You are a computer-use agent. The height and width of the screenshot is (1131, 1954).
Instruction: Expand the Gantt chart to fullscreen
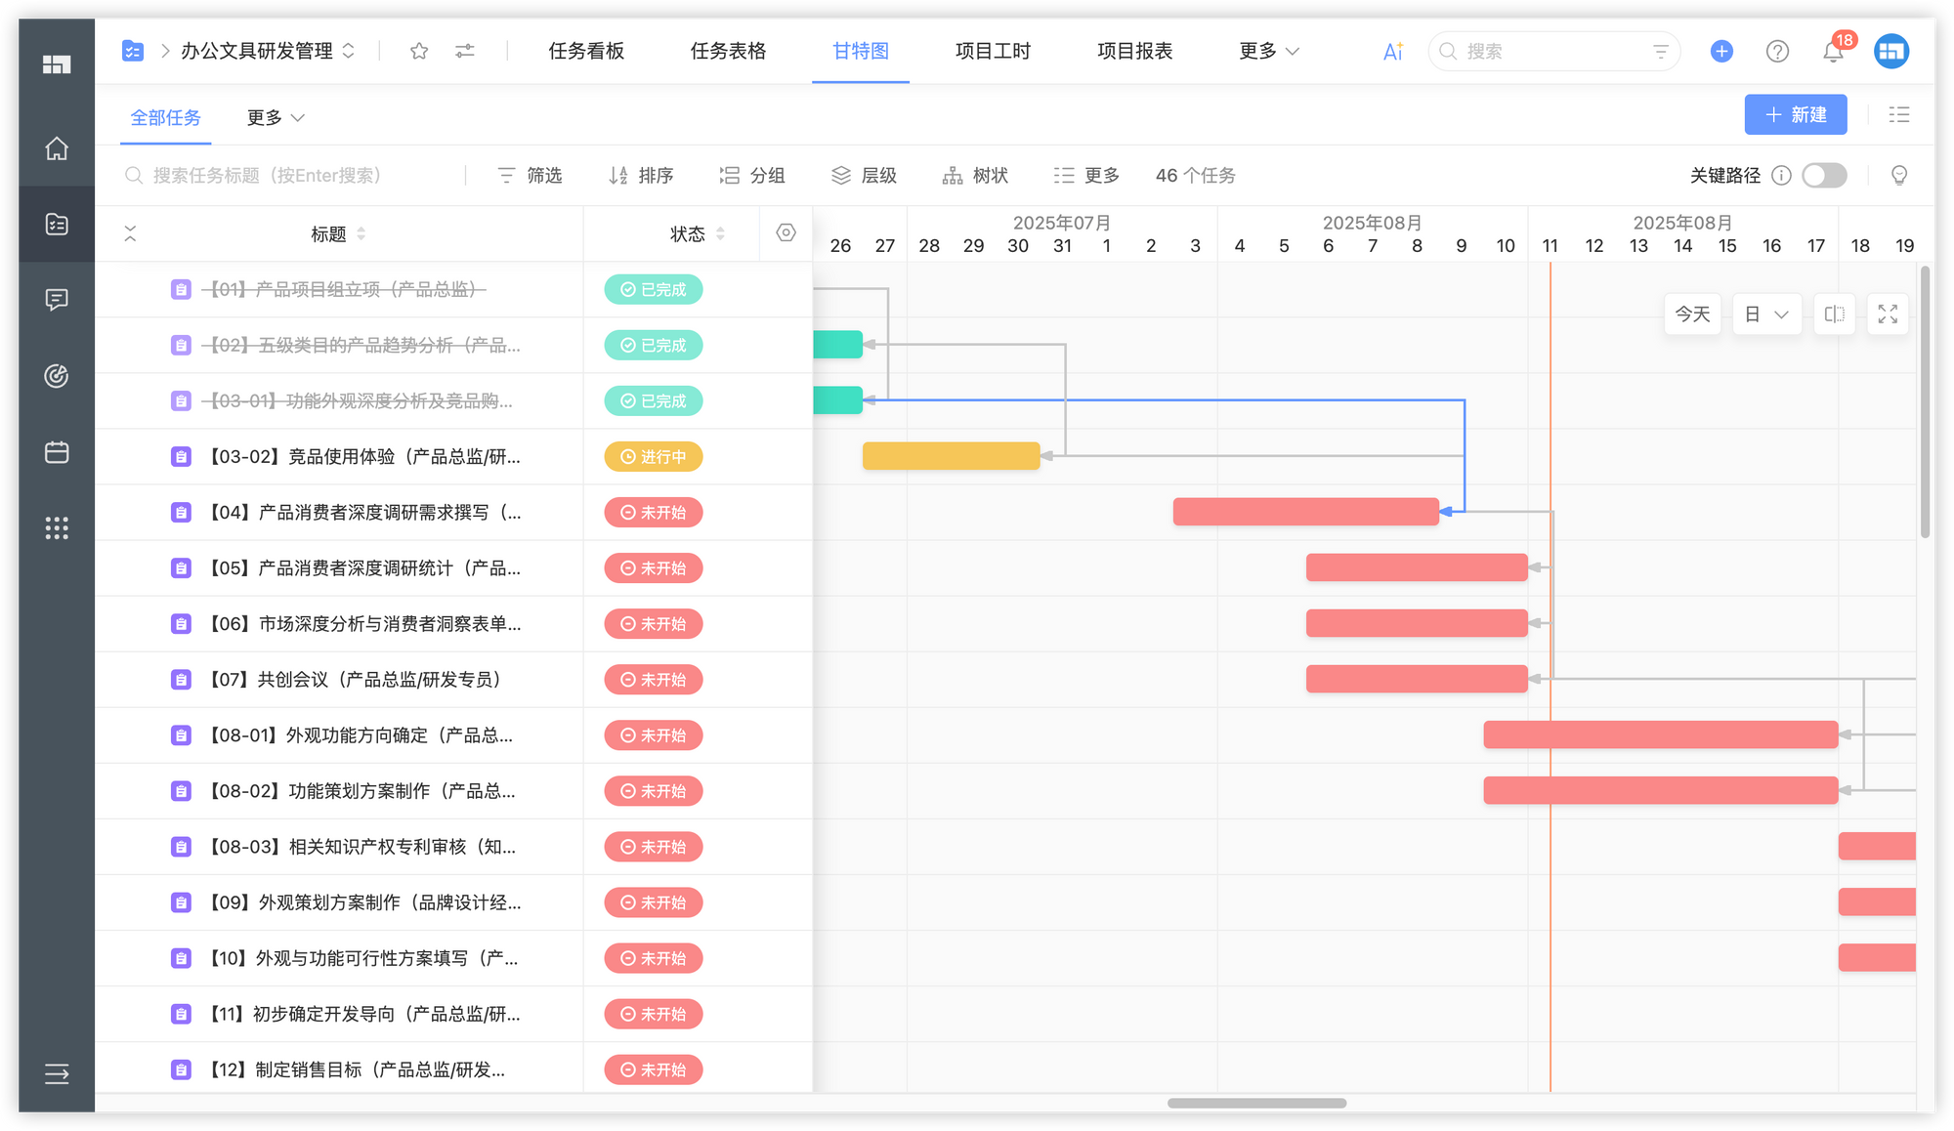pos(1888,314)
